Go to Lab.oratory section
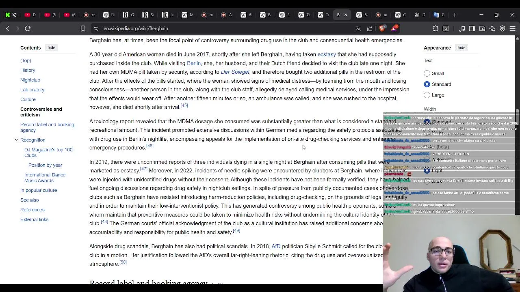 32,90
